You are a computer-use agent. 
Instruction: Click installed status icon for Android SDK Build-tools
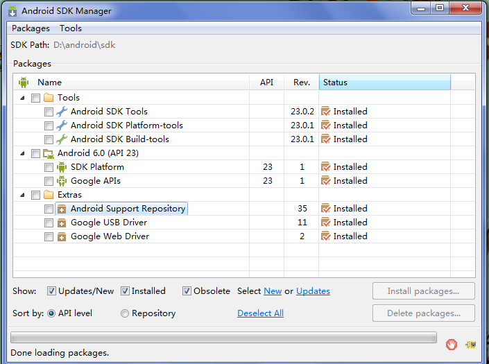point(325,139)
